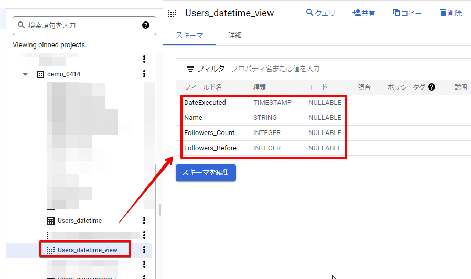Click the search magnifier icon

coord(21,25)
